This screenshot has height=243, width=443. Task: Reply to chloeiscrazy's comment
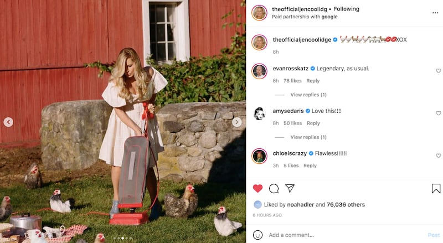tap(310, 166)
